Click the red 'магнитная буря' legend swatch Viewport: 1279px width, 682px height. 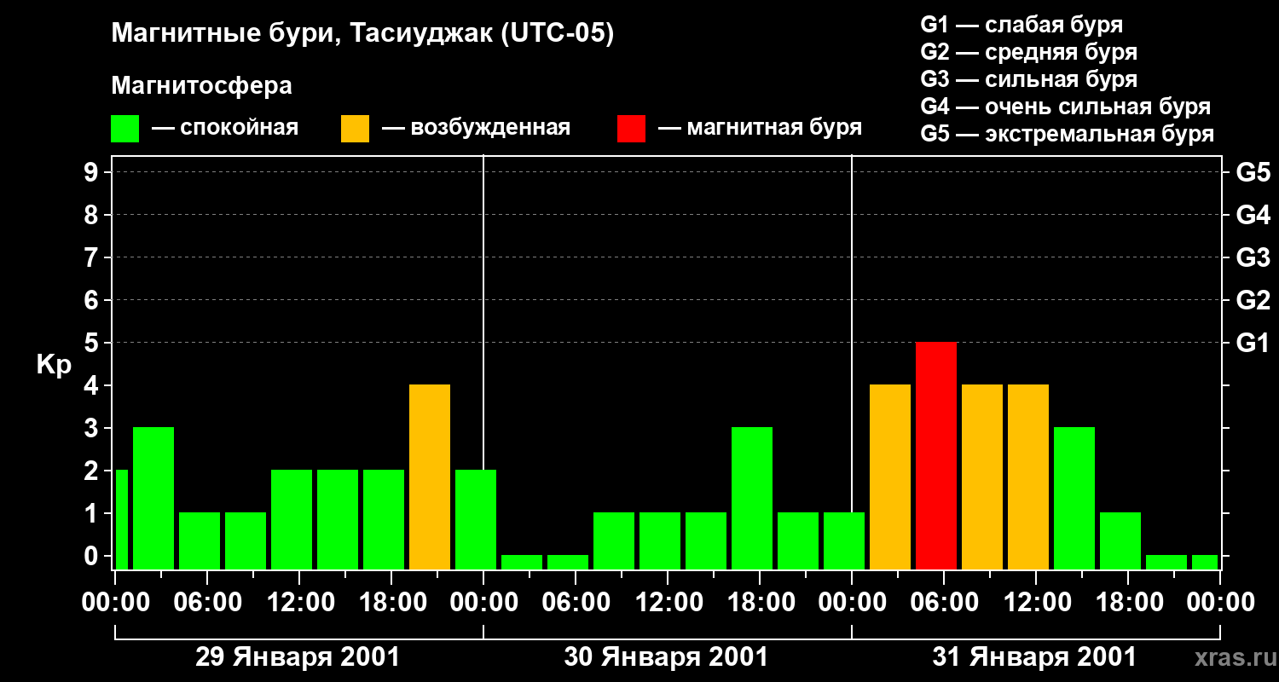(631, 129)
